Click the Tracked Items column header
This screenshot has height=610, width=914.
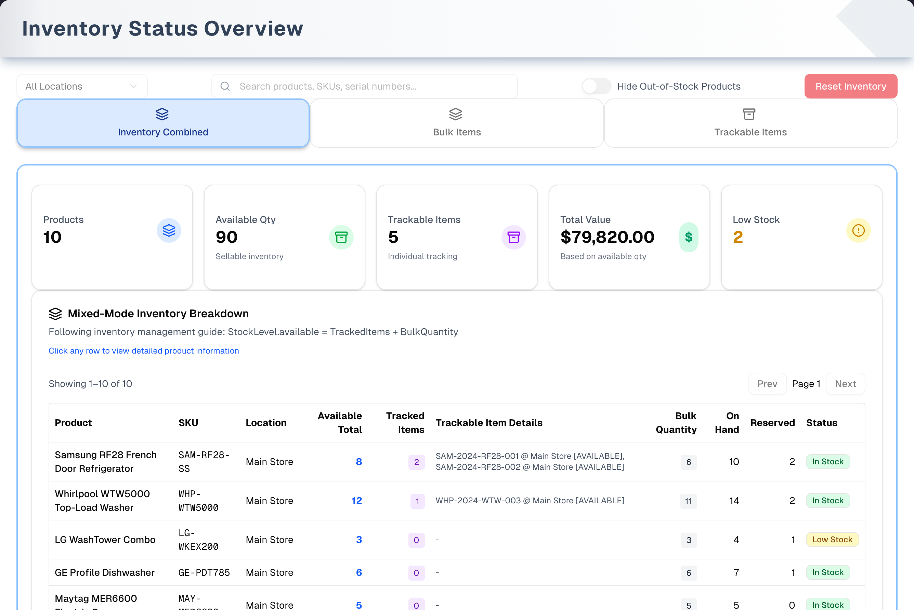(405, 423)
